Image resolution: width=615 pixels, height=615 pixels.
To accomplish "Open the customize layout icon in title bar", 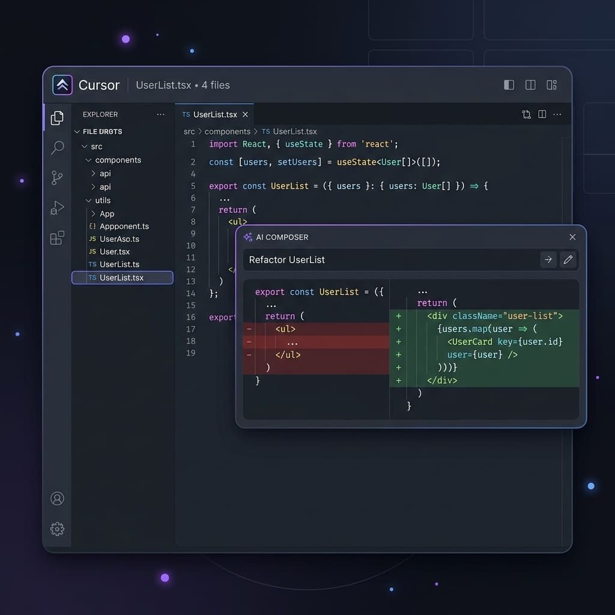I will click(x=551, y=85).
